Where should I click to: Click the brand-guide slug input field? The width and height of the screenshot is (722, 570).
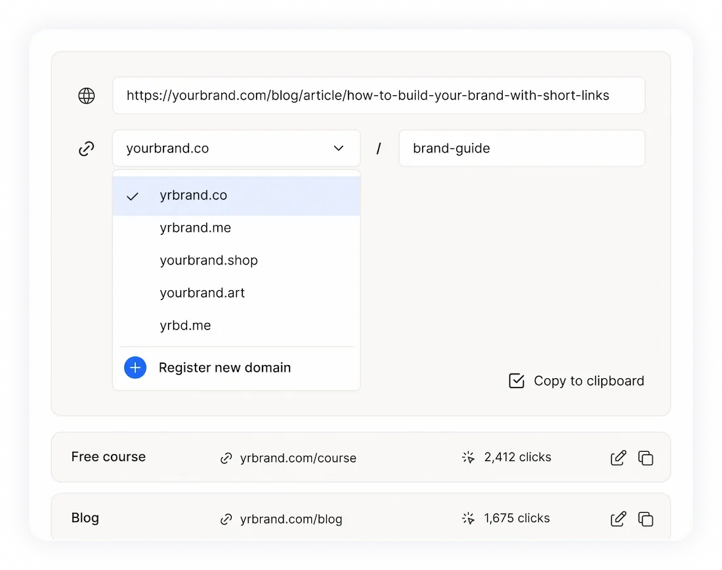pos(522,148)
